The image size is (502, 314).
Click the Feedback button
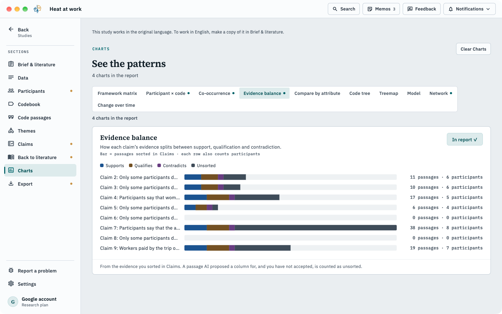421,9
